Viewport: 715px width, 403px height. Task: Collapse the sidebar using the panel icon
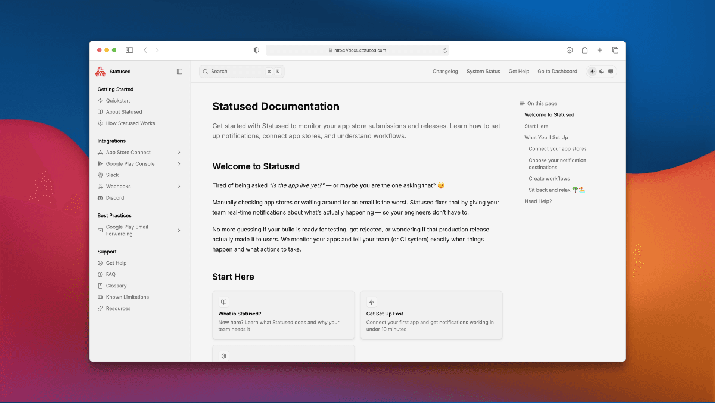179,71
